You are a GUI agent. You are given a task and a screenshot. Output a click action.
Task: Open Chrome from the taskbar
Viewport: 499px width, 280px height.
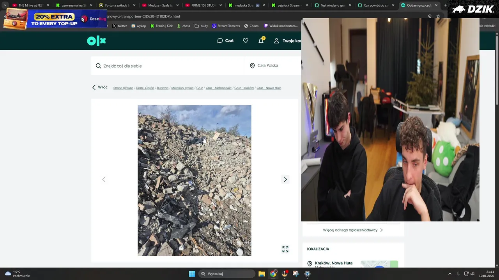pos(273,274)
